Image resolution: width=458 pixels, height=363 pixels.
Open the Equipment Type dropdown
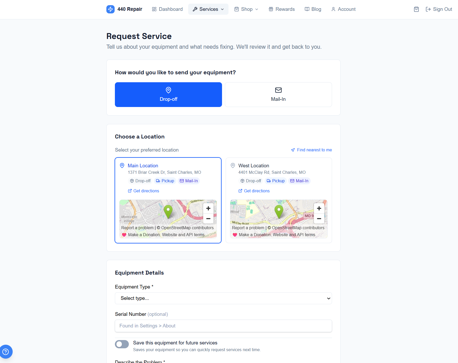[x=223, y=298]
